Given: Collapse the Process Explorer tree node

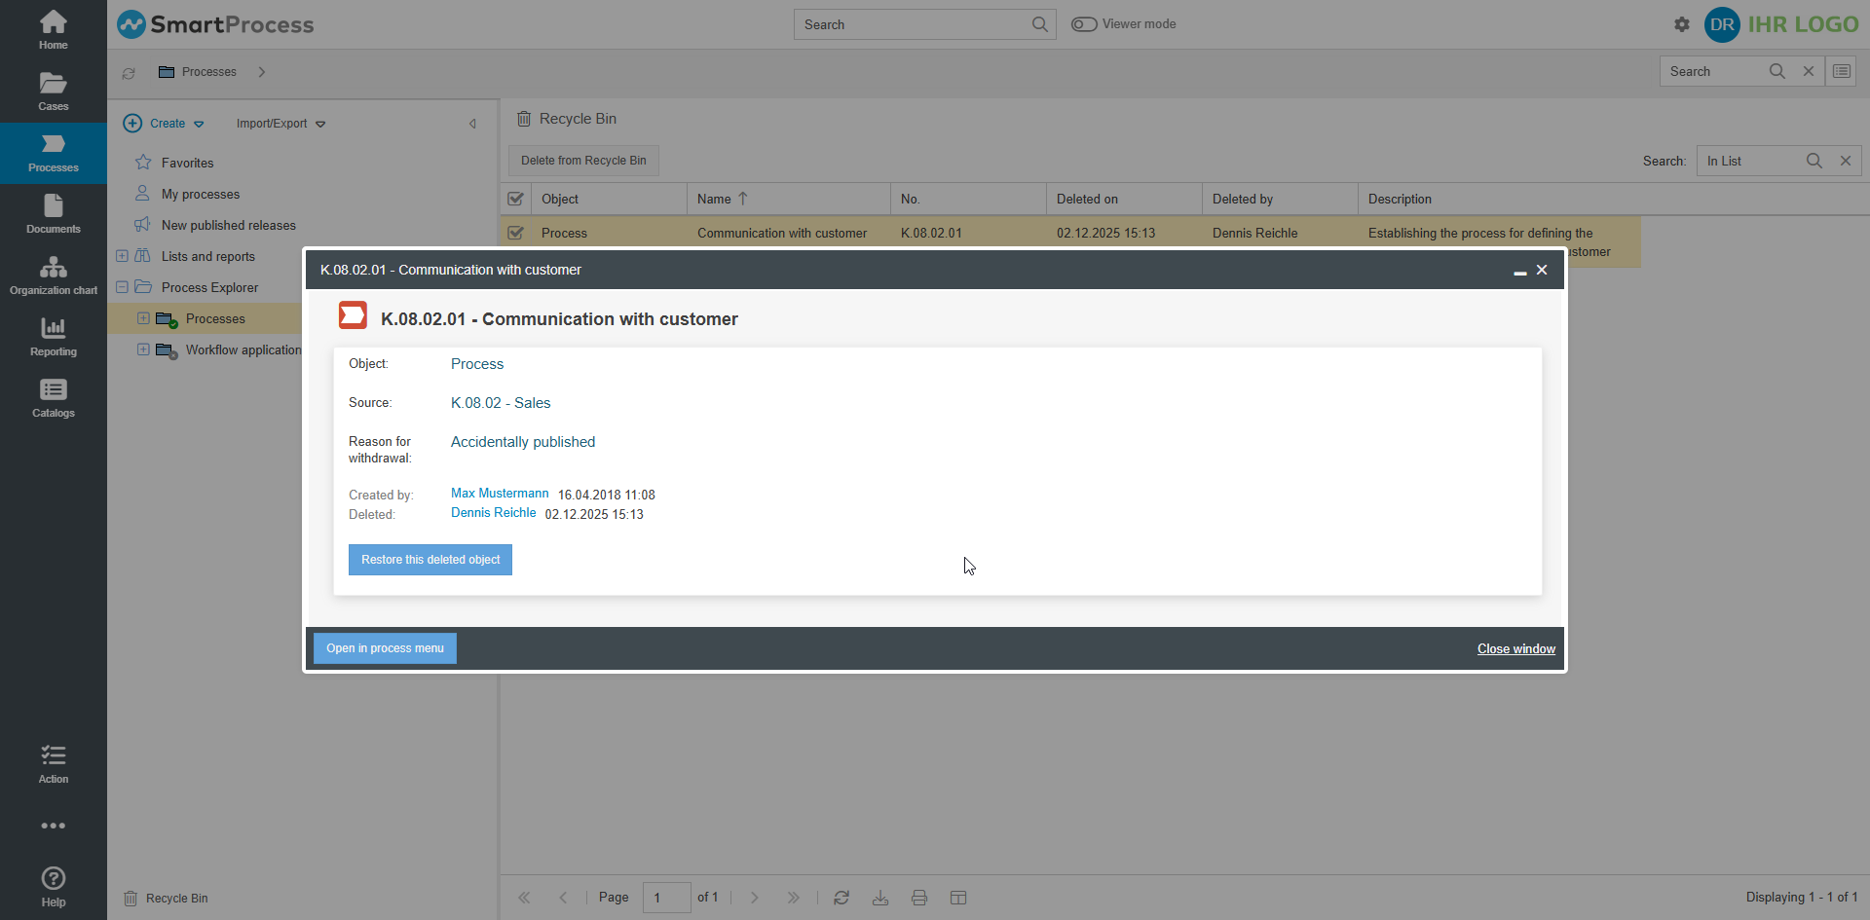Looking at the screenshot, I should (122, 287).
